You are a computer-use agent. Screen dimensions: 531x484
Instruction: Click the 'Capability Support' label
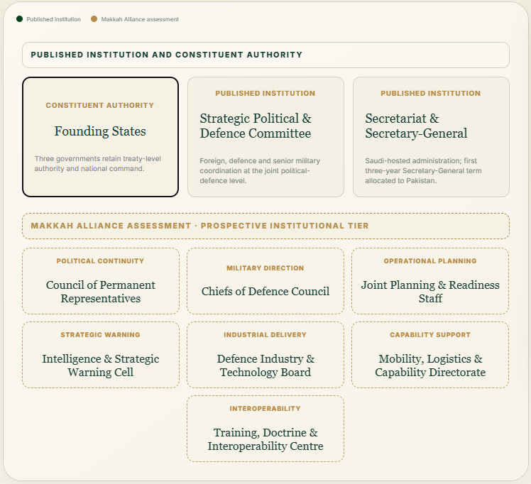pyautogui.click(x=430, y=335)
